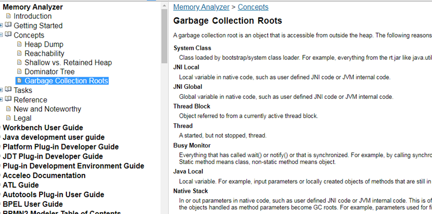Click the Tasks book icon
Screen dimensions: 432x214
(8, 90)
